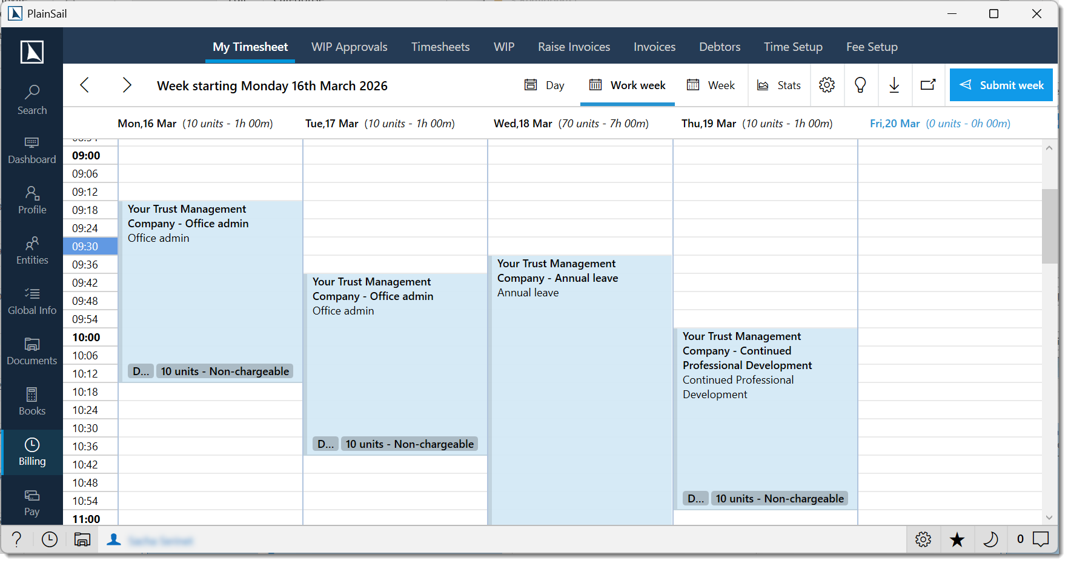Screen dimensions: 1068x563
Task: Switch to the Invoices tab
Action: pyautogui.click(x=654, y=46)
